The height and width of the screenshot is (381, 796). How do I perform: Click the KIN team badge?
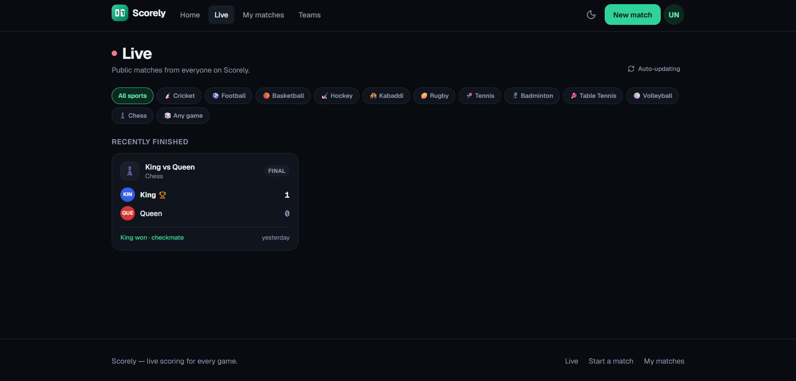pos(127,194)
